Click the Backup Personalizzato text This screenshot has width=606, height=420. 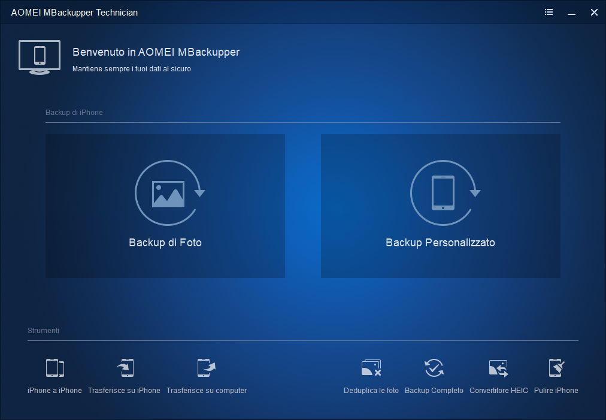click(x=440, y=243)
